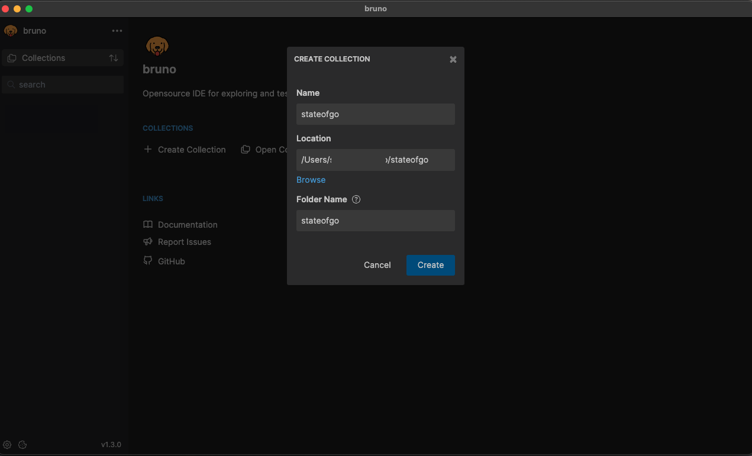
Task: Click the bruno dog logo in sidebar
Action: point(11,31)
